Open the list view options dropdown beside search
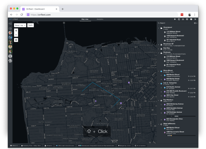The width and height of the screenshot is (206, 149). [195, 23]
